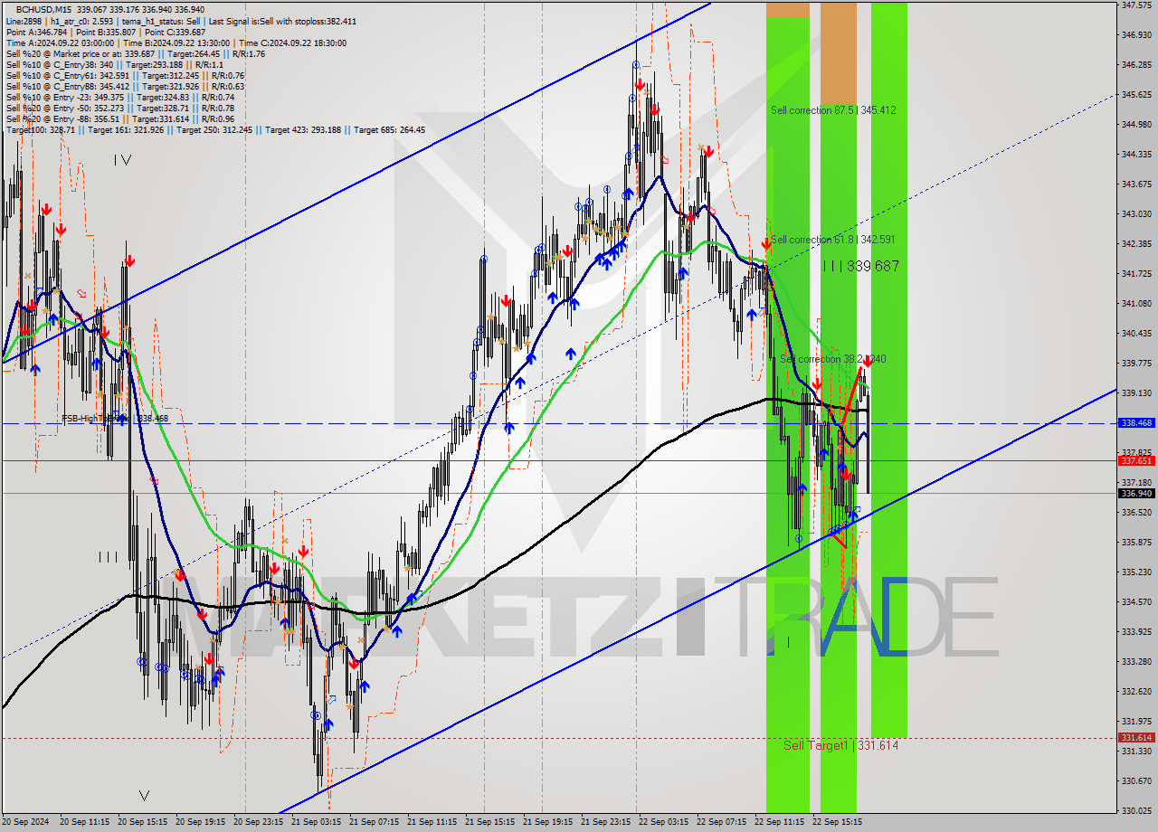This screenshot has width=1158, height=832.
Task: Select the 'Sell correction 38.2 | 340' label
Action: [x=833, y=359]
